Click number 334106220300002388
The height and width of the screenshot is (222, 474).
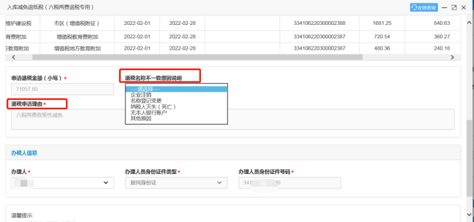click(x=319, y=23)
